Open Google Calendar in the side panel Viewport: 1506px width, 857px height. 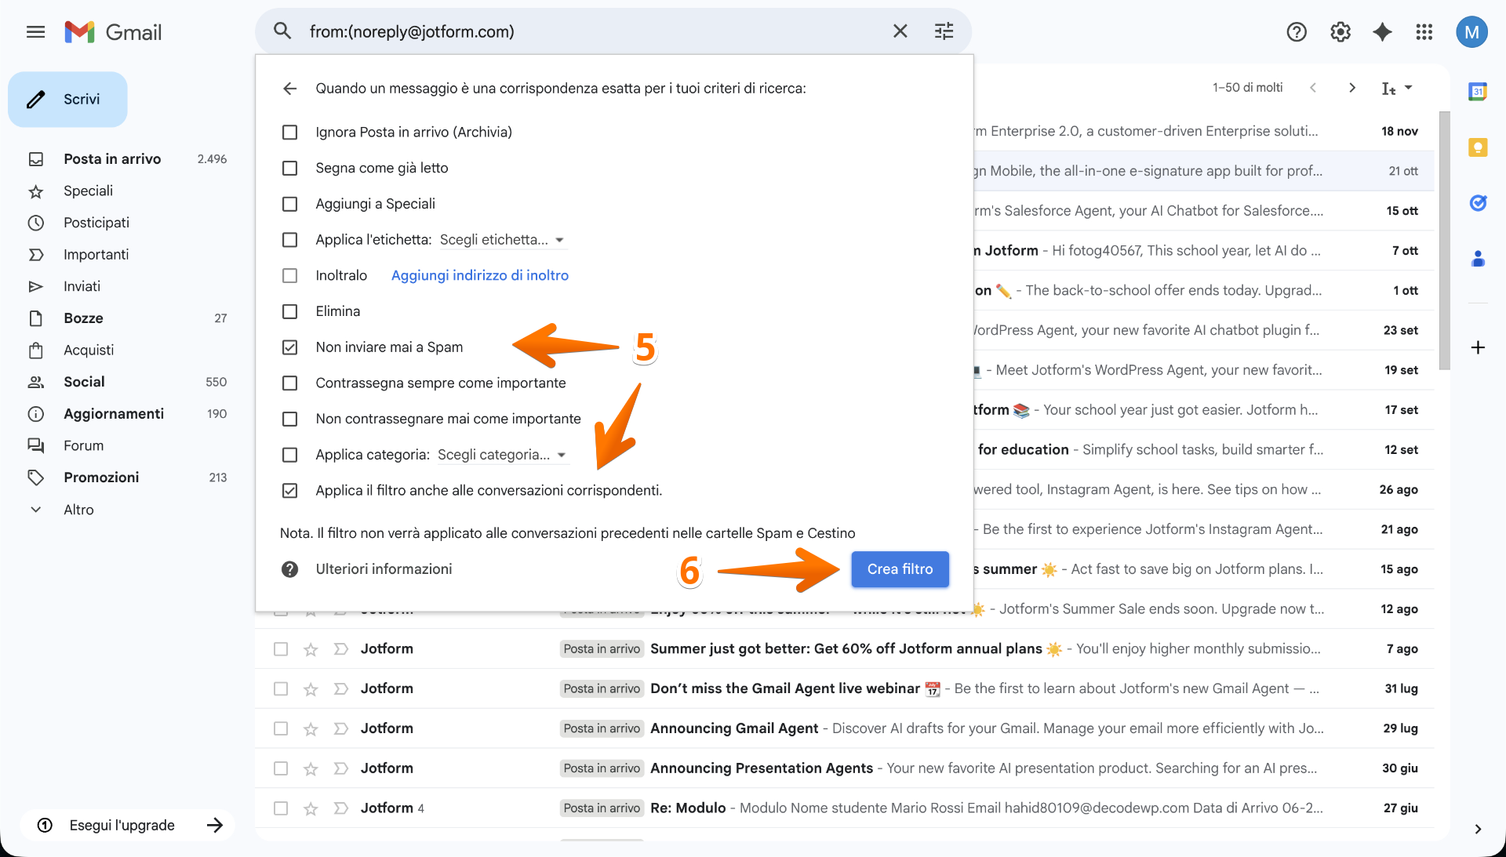pos(1478,92)
